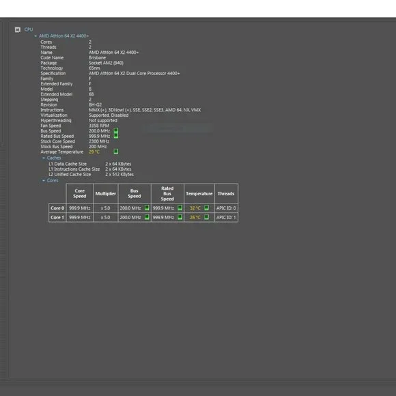Click the CPU section heading link

pos(29,29)
